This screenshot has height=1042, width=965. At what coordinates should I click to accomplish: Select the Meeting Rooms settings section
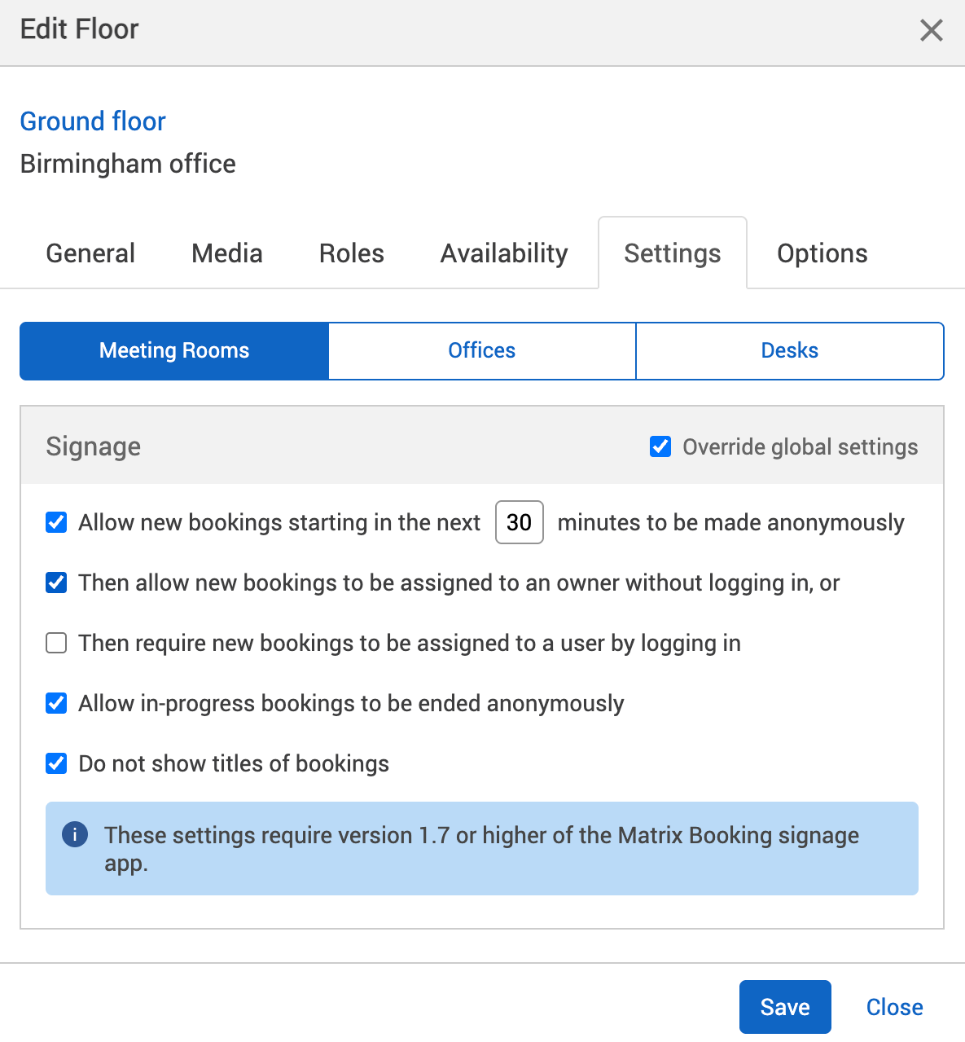pos(173,350)
